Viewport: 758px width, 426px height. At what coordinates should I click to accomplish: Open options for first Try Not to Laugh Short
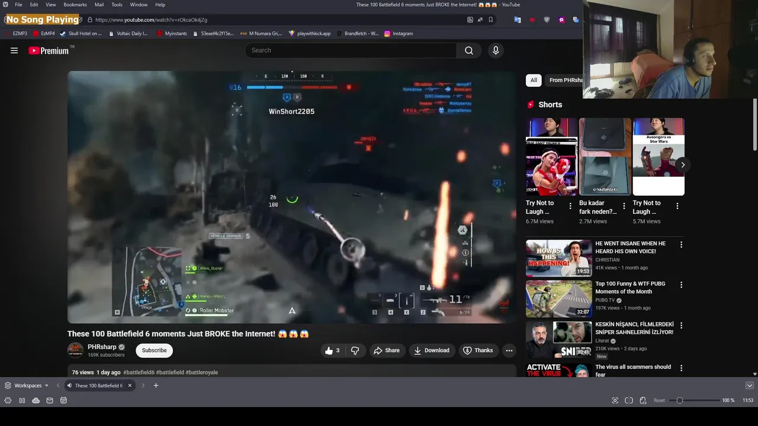click(570, 206)
